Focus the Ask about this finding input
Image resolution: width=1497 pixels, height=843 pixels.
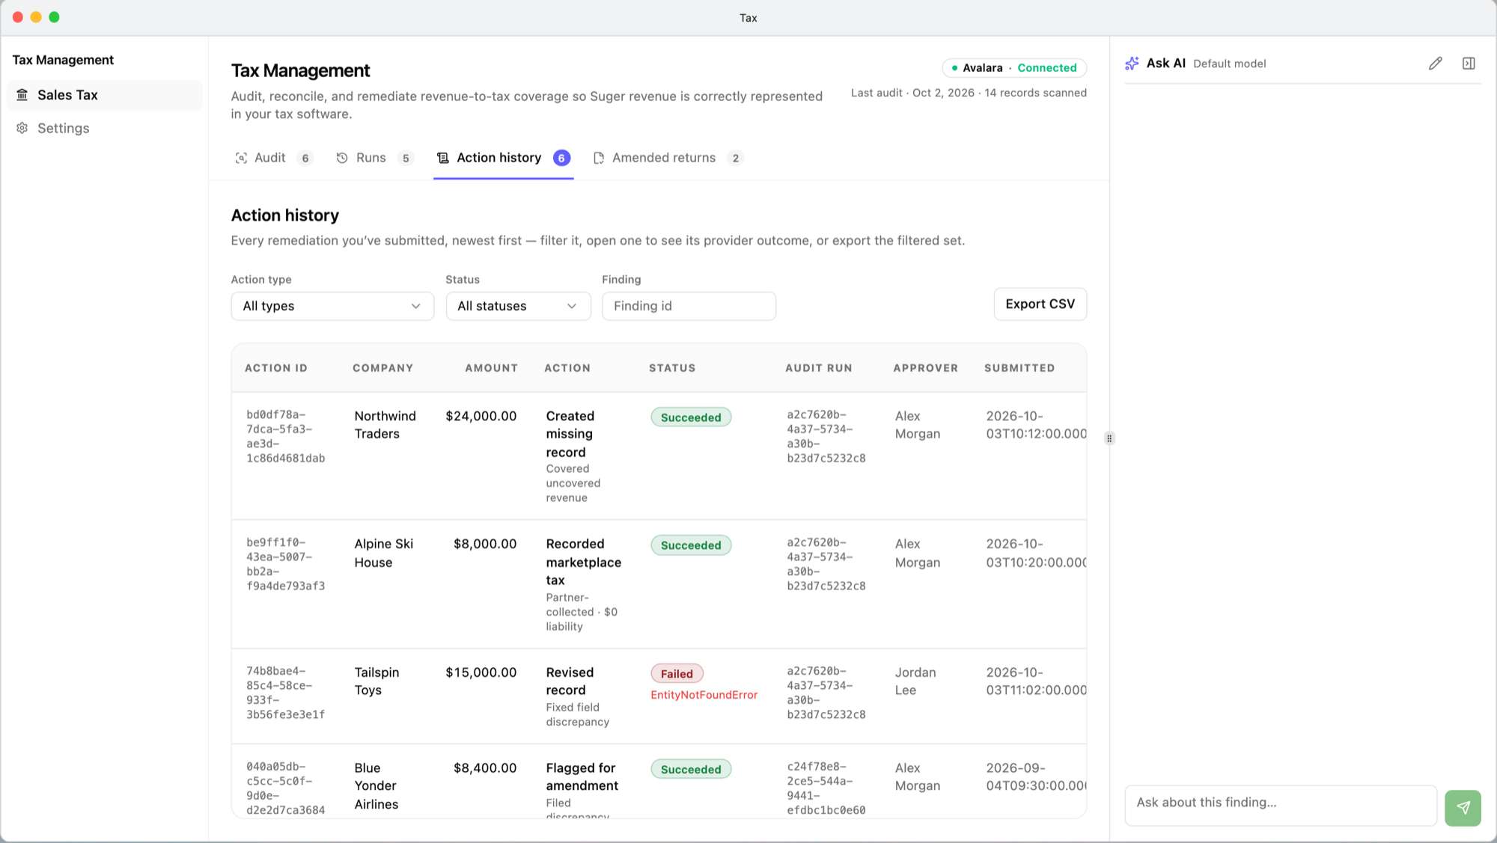1281,806
